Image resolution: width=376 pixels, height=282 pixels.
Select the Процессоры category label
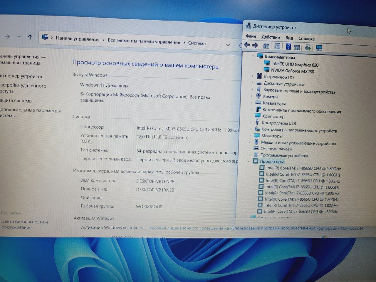272,161
